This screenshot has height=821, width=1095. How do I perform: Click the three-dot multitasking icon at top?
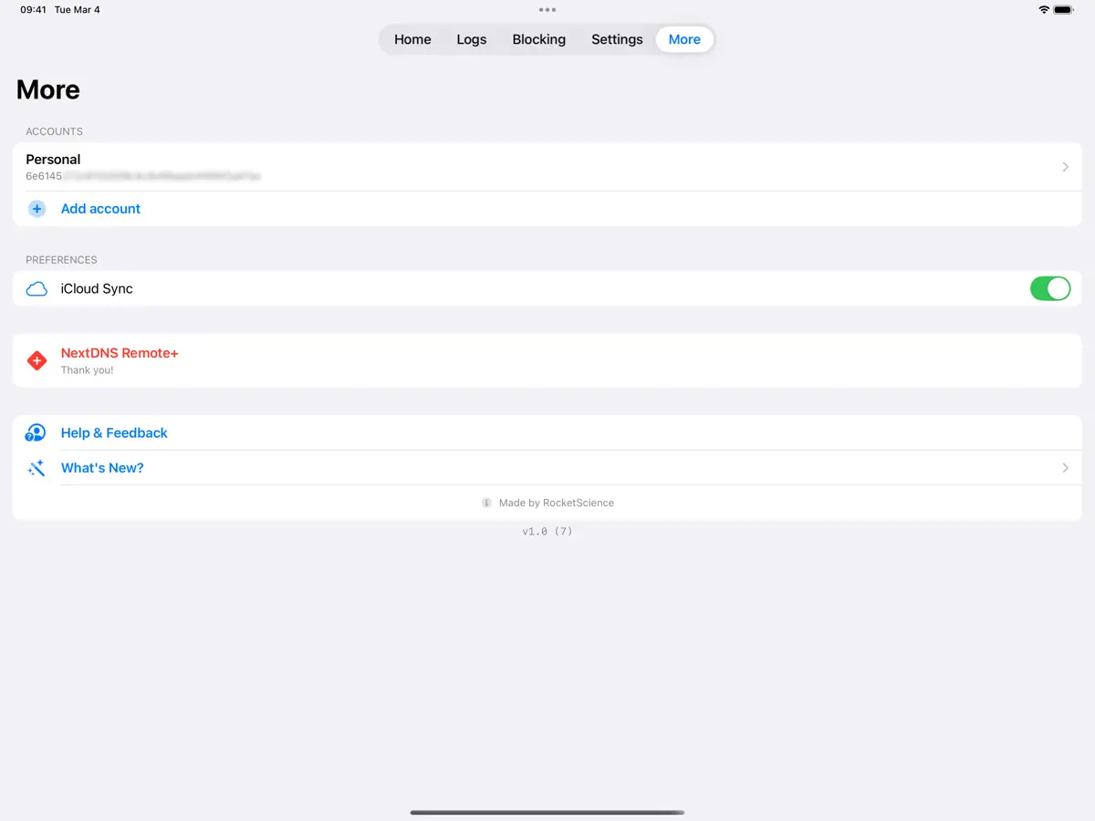pyautogui.click(x=547, y=10)
